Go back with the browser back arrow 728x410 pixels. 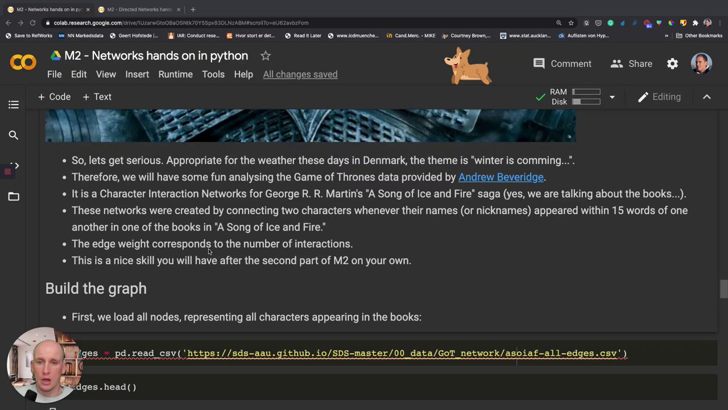(8, 23)
